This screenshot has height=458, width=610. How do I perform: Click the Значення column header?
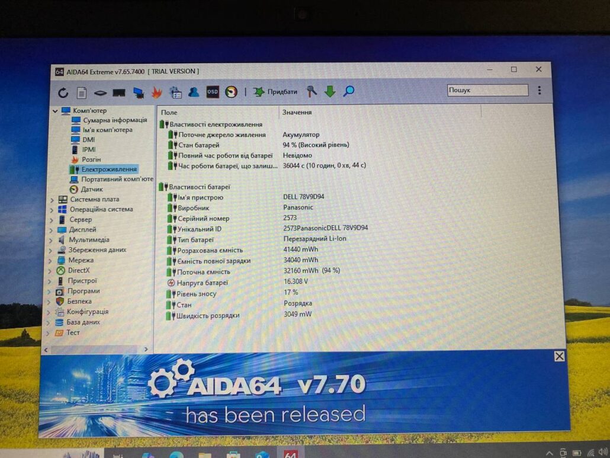coord(297,112)
